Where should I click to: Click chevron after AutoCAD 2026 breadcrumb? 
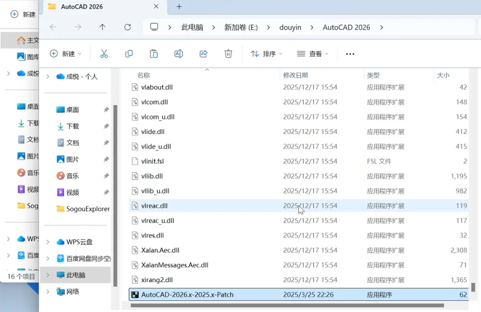tap(382, 27)
